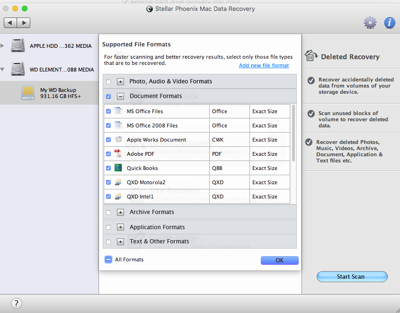Image resolution: width=400 pixels, height=313 pixels.
Task: Collapse the WD ELEMENT disclosure triangle
Action: (2, 70)
